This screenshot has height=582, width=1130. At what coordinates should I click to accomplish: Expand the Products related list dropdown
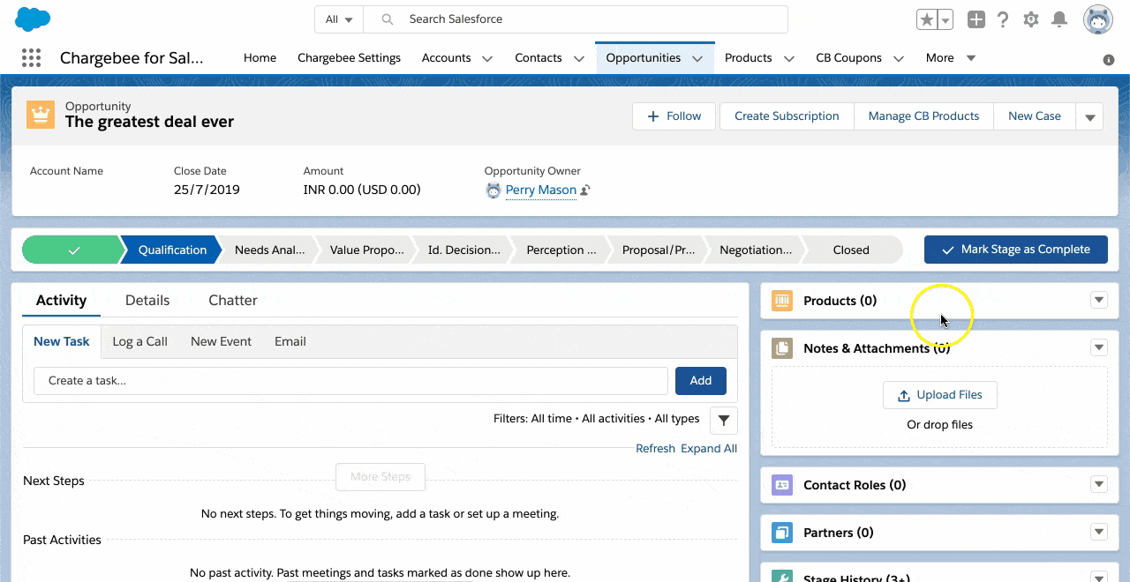pyautogui.click(x=1099, y=301)
